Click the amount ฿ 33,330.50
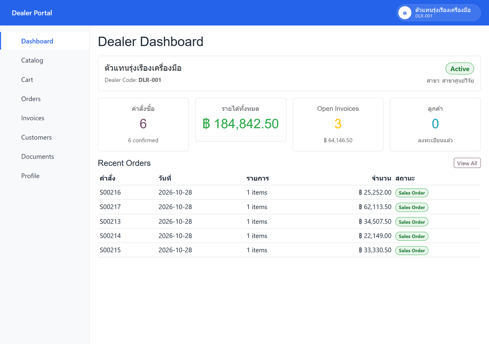This screenshot has height=344, width=489. click(375, 250)
